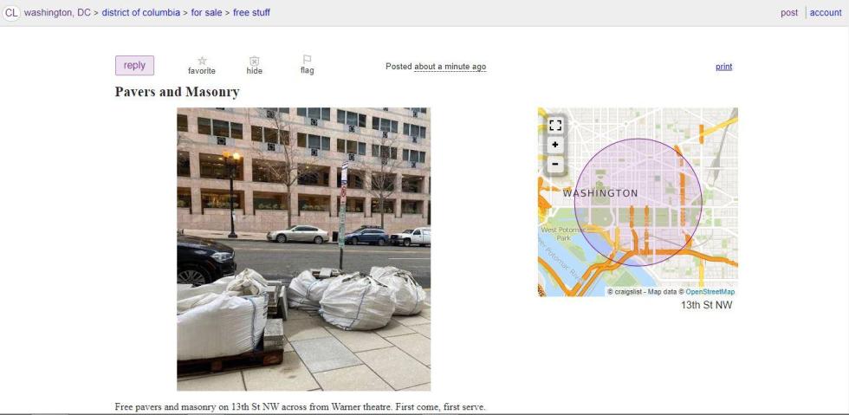Click the post link in header

[x=789, y=12]
